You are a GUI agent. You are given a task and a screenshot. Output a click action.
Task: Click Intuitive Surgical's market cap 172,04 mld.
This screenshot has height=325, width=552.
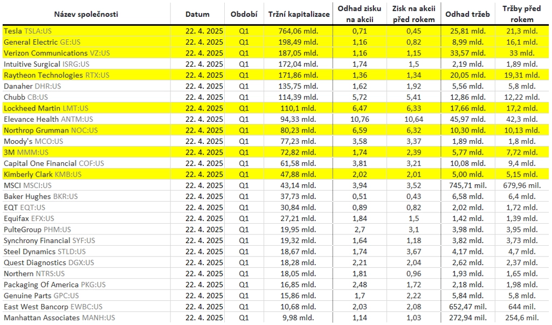click(x=298, y=64)
